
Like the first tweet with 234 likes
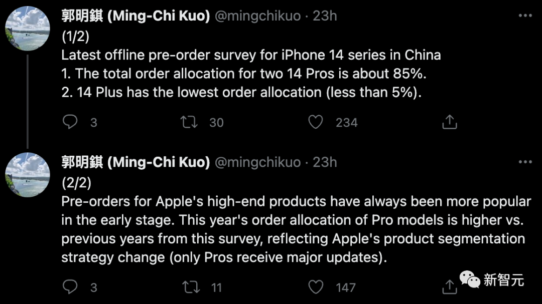pos(316,122)
